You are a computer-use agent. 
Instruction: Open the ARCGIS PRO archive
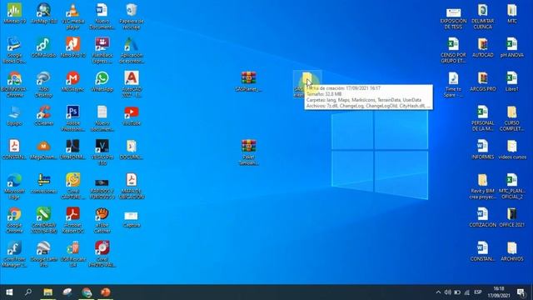pyautogui.click(x=483, y=82)
